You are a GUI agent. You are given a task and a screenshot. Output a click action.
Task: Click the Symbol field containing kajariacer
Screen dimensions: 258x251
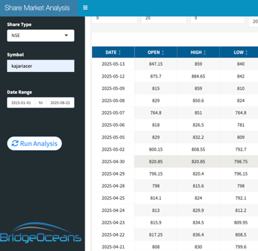click(x=41, y=66)
